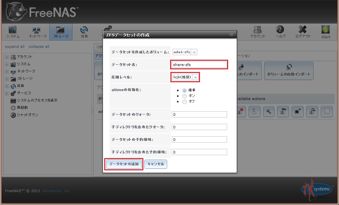339x205 pixels.
Task: Click the ログアウト X icon
Action: (x=303, y=32)
